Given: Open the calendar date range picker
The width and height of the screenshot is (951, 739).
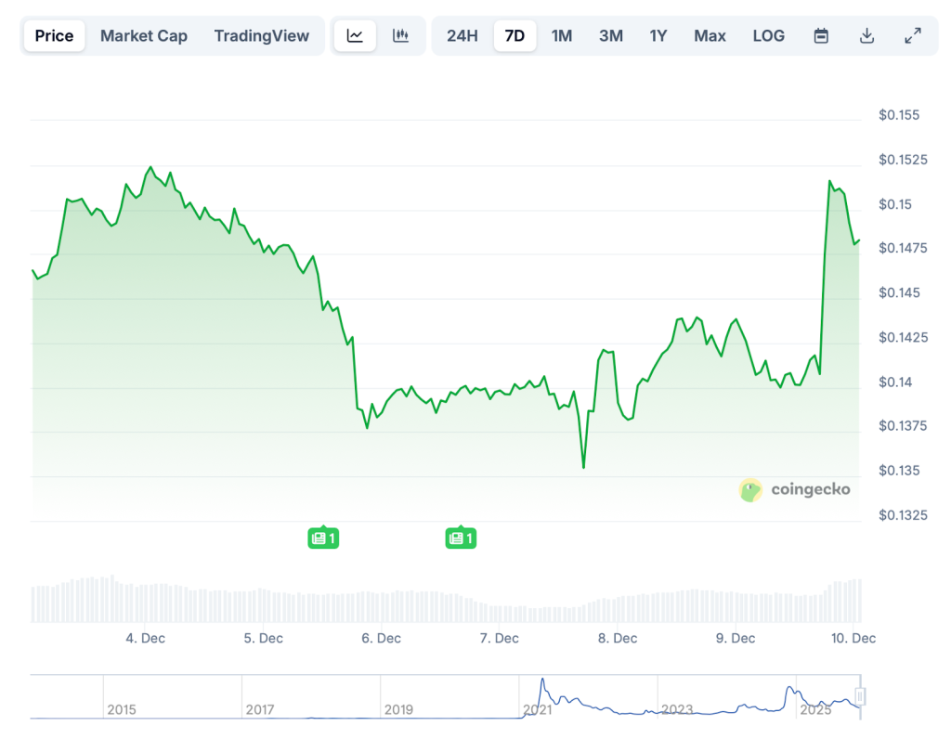Looking at the screenshot, I should [x=821, y=36].
